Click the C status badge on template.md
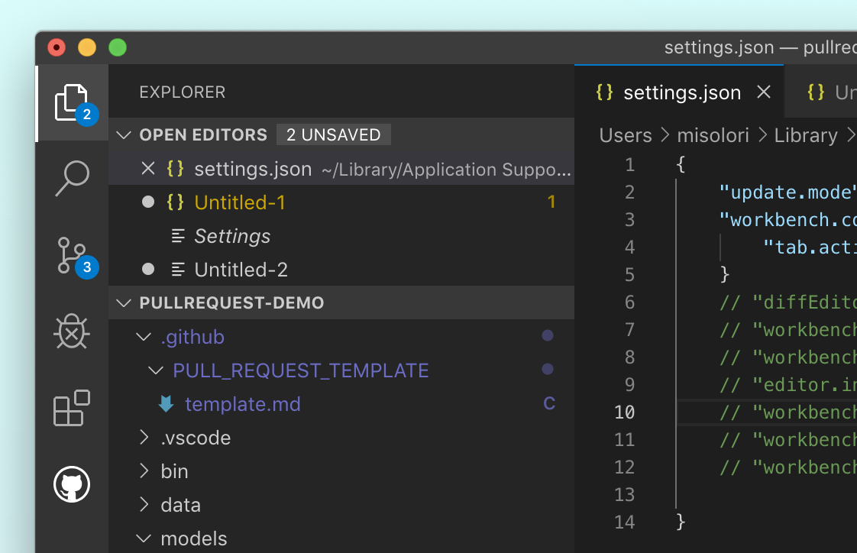 tap(549, 404)
